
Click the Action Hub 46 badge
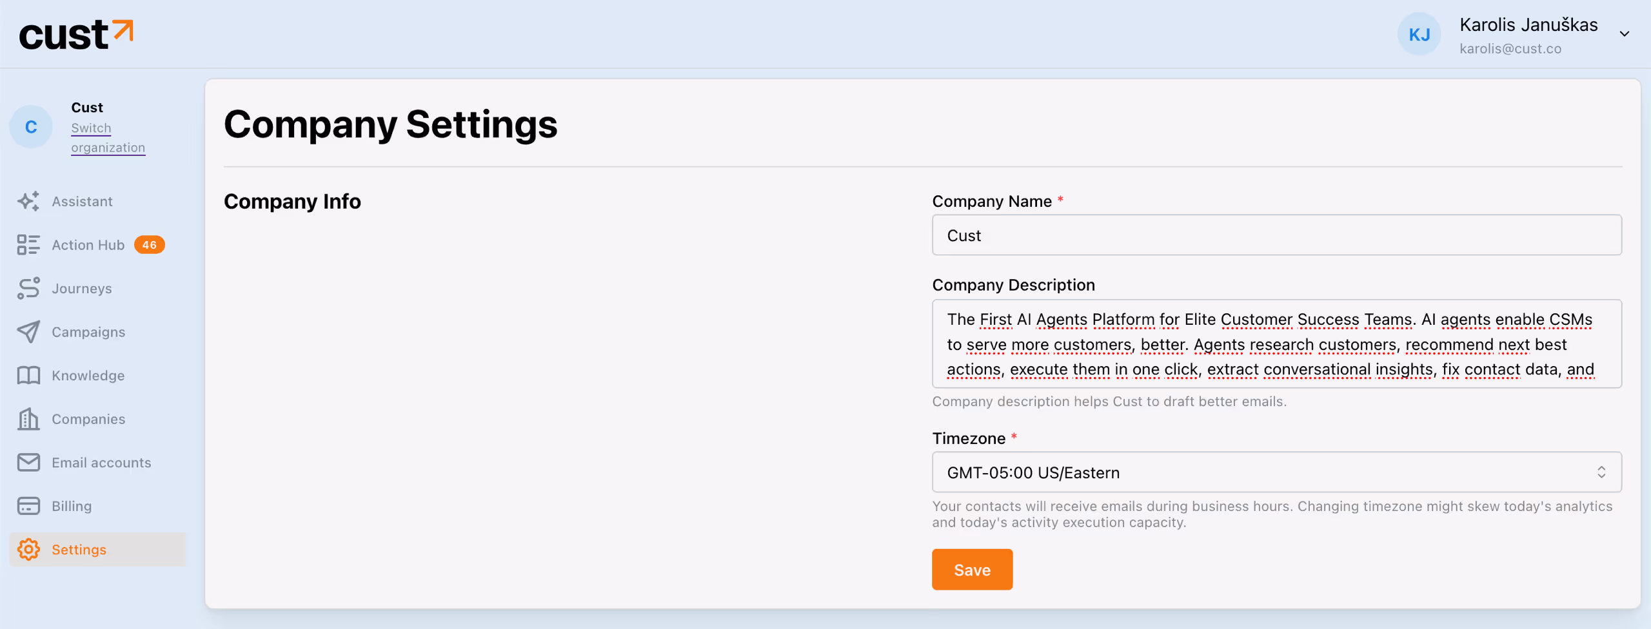click(149, 245)
